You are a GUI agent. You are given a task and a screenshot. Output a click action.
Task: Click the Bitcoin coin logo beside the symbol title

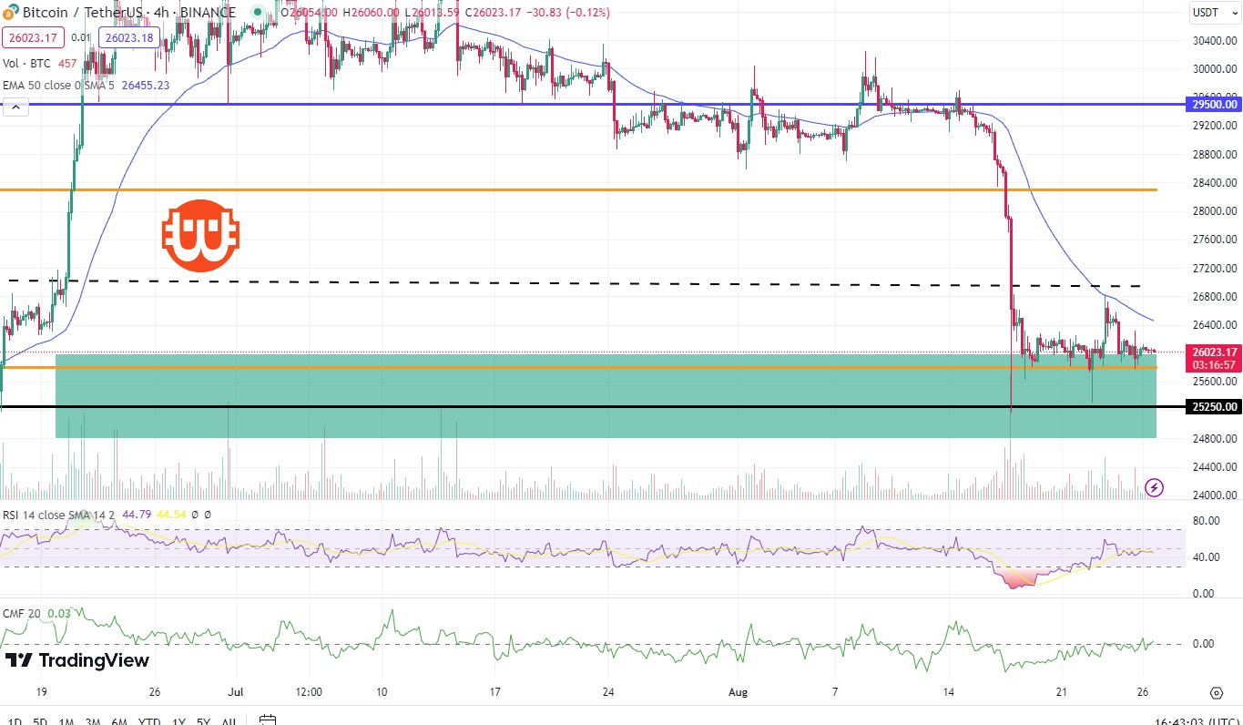[x=11, y=13]
